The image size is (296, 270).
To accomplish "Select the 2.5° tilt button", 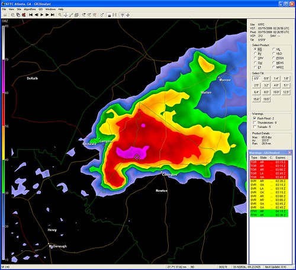I will 256,85.
